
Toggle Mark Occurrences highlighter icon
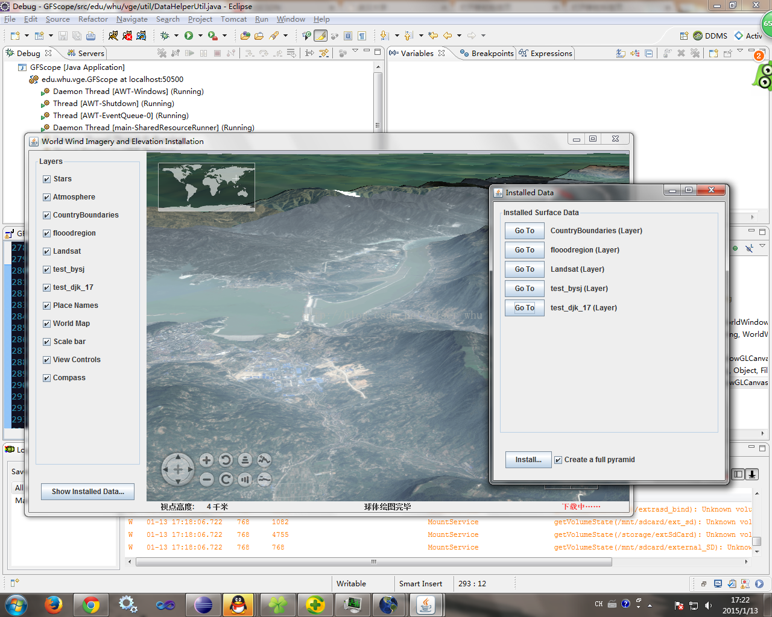coord(321,36)
